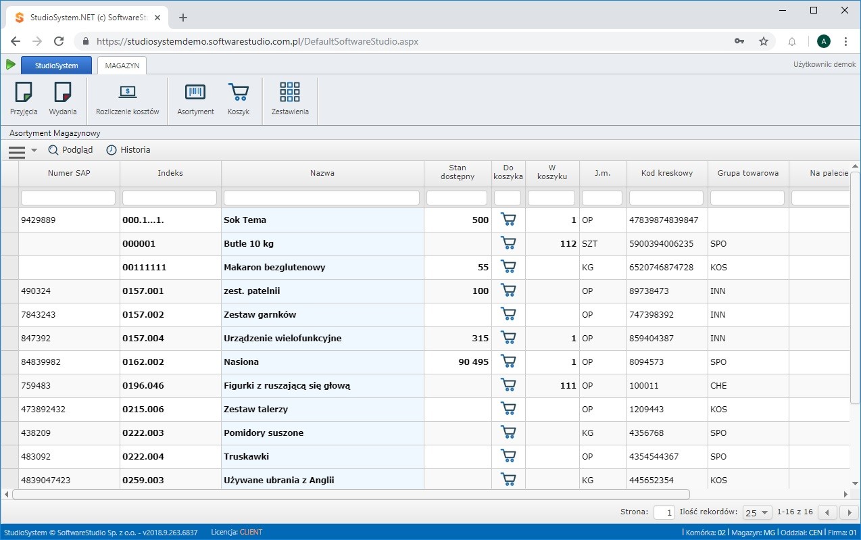Add Zestaw talerzy to cart
Viewport: 861px width, 540px height.
[508, 409]
